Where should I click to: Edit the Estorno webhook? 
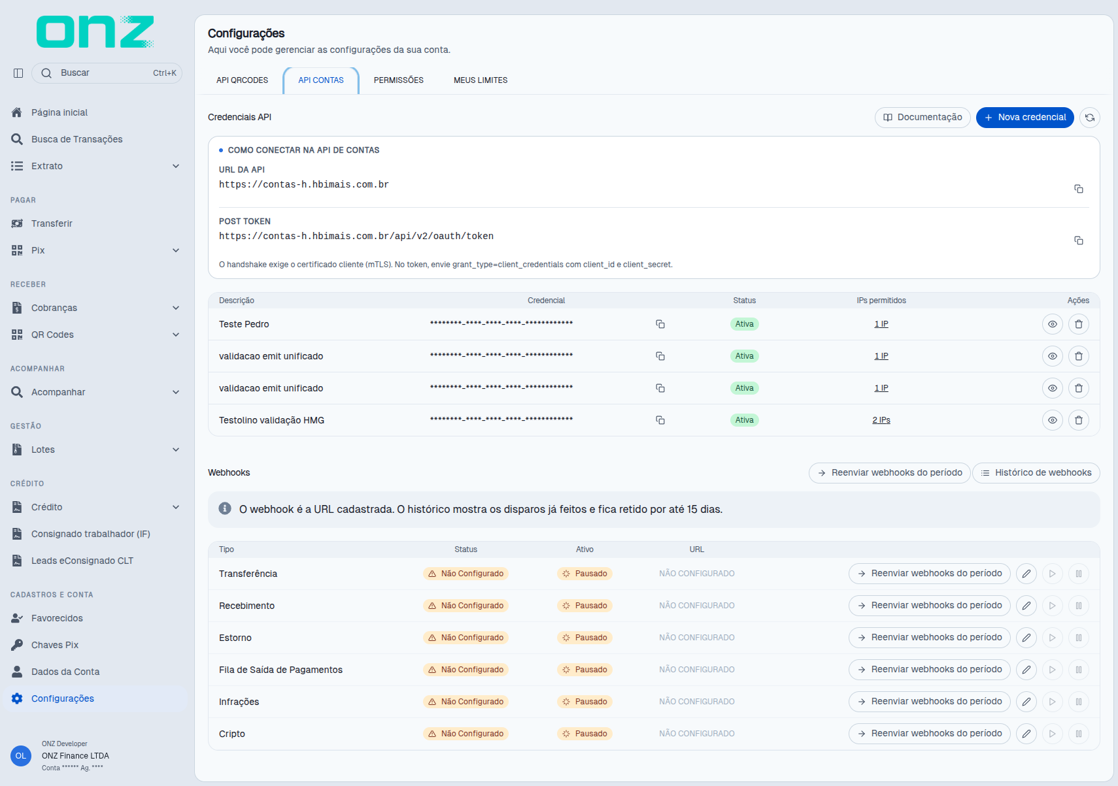[x=1026, y=638]
